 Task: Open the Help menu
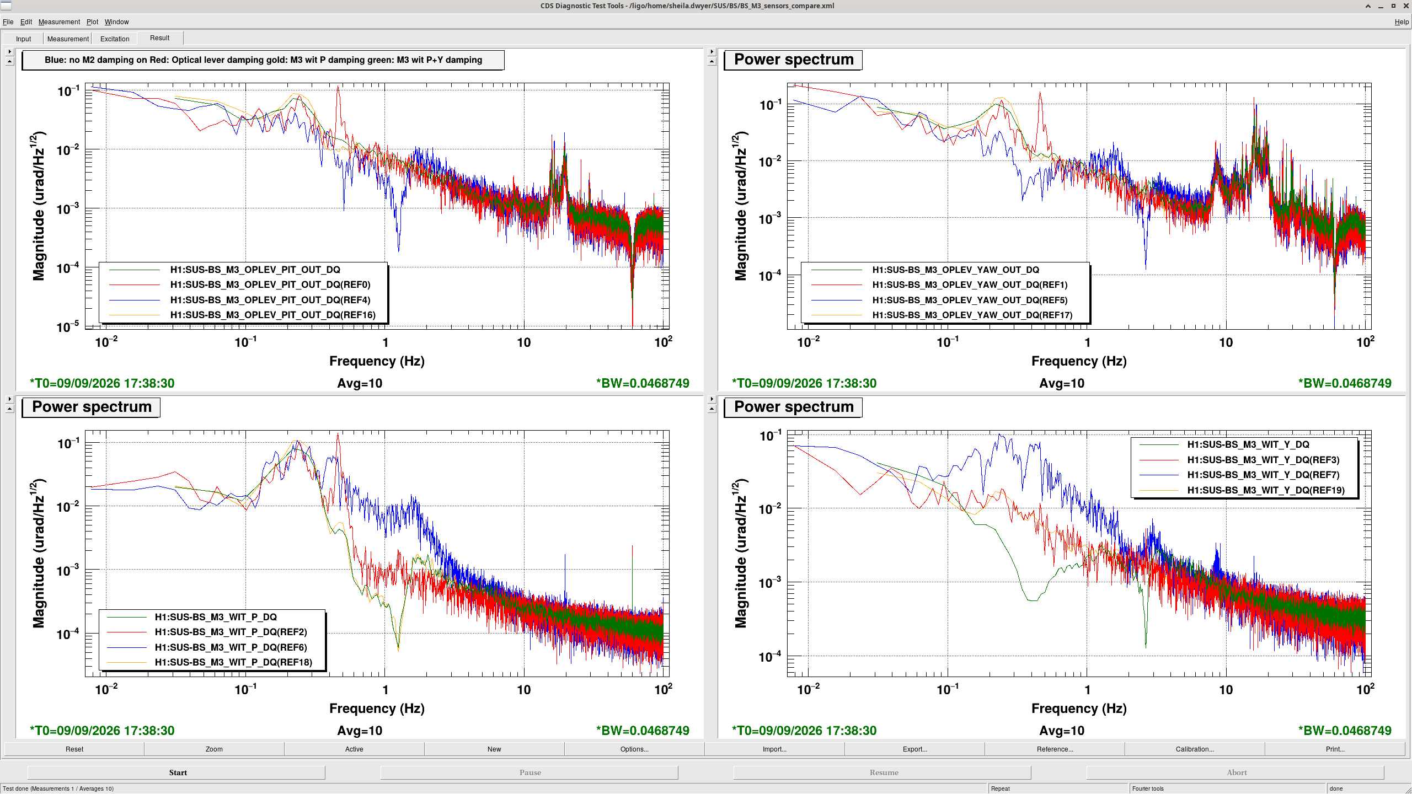click(x=1401, y=22)
